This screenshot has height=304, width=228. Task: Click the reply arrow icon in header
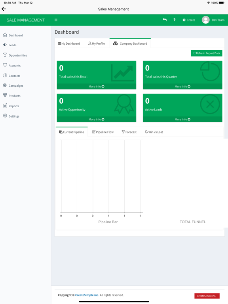pos(165,20)
